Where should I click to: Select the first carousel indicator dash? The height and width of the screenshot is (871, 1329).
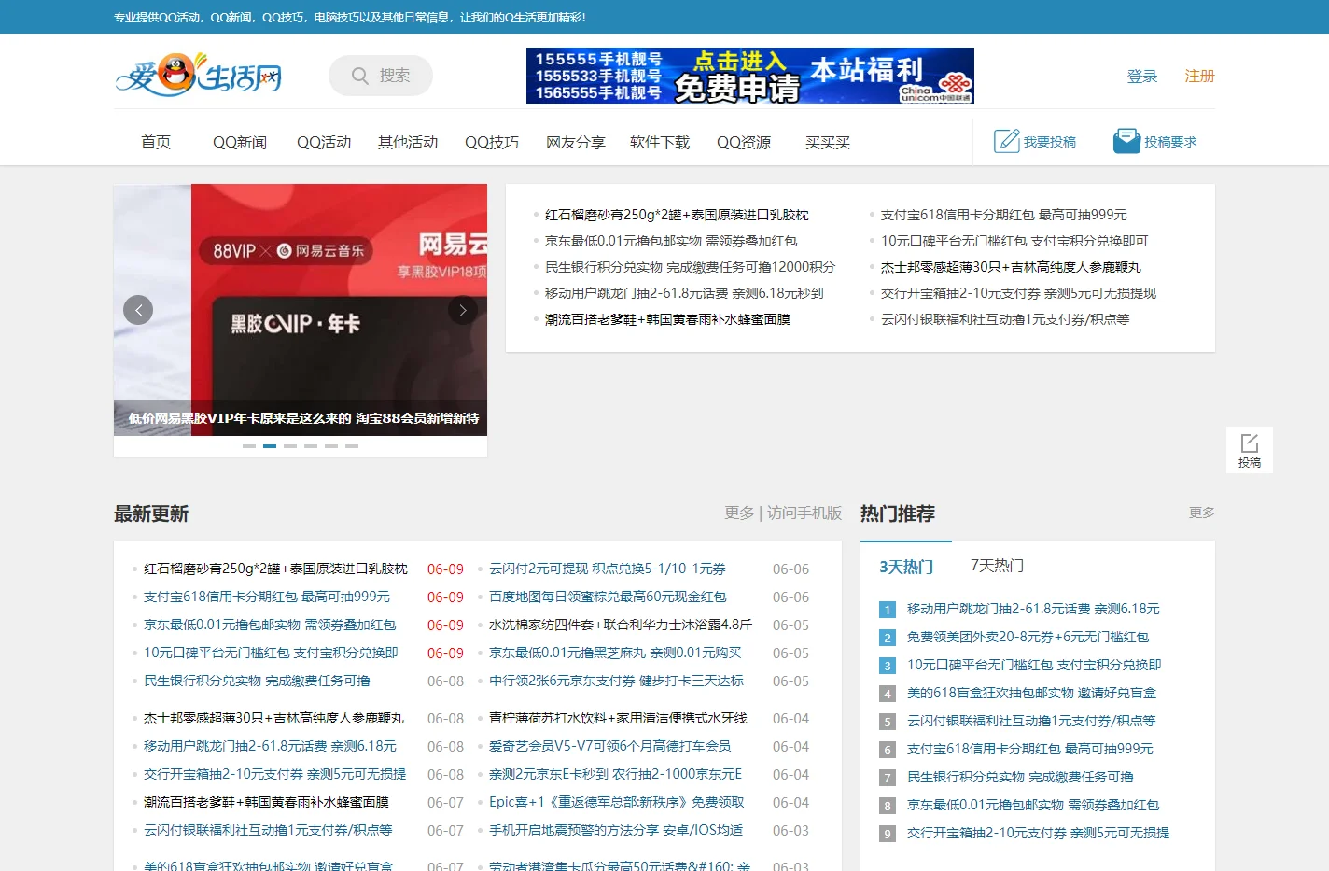point(249,446)
